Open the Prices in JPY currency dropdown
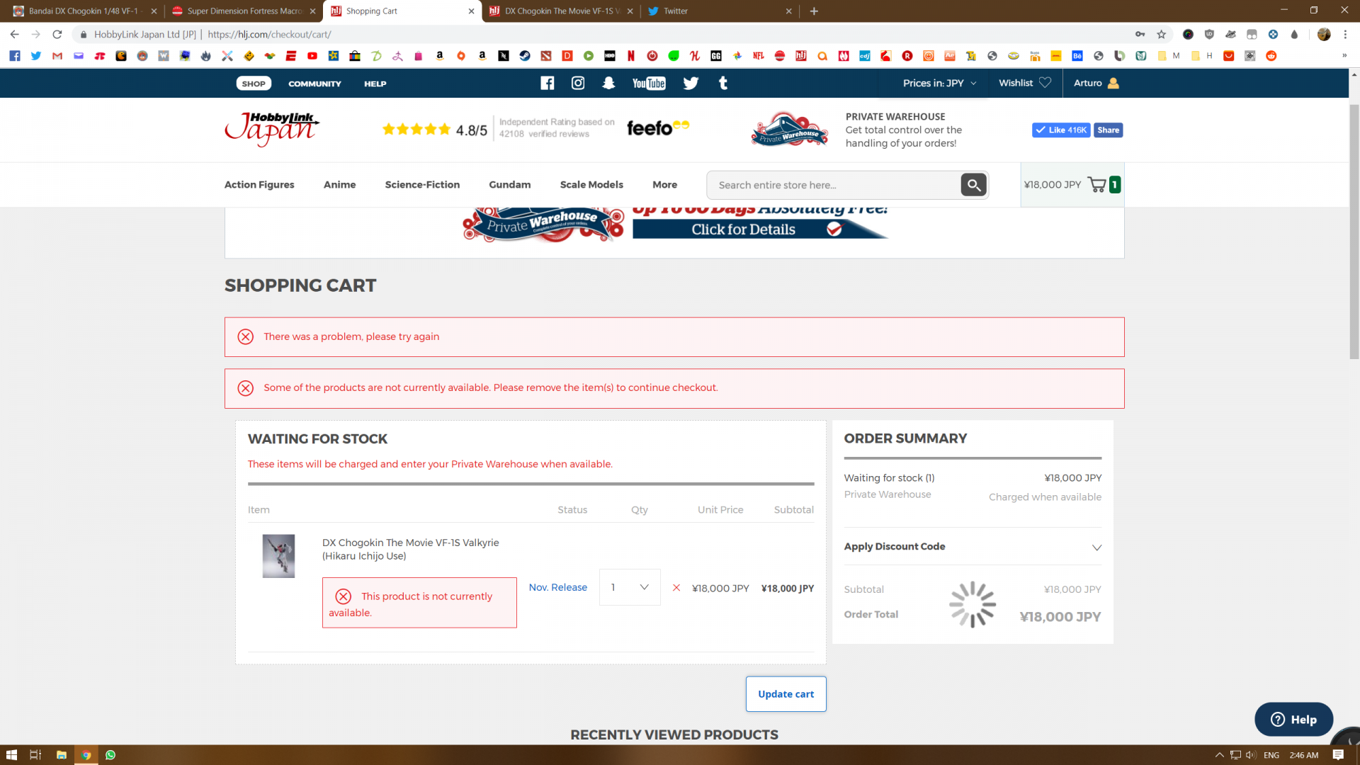The width and height of the screenshot is (1360, 765). click(x=939, y=83)
